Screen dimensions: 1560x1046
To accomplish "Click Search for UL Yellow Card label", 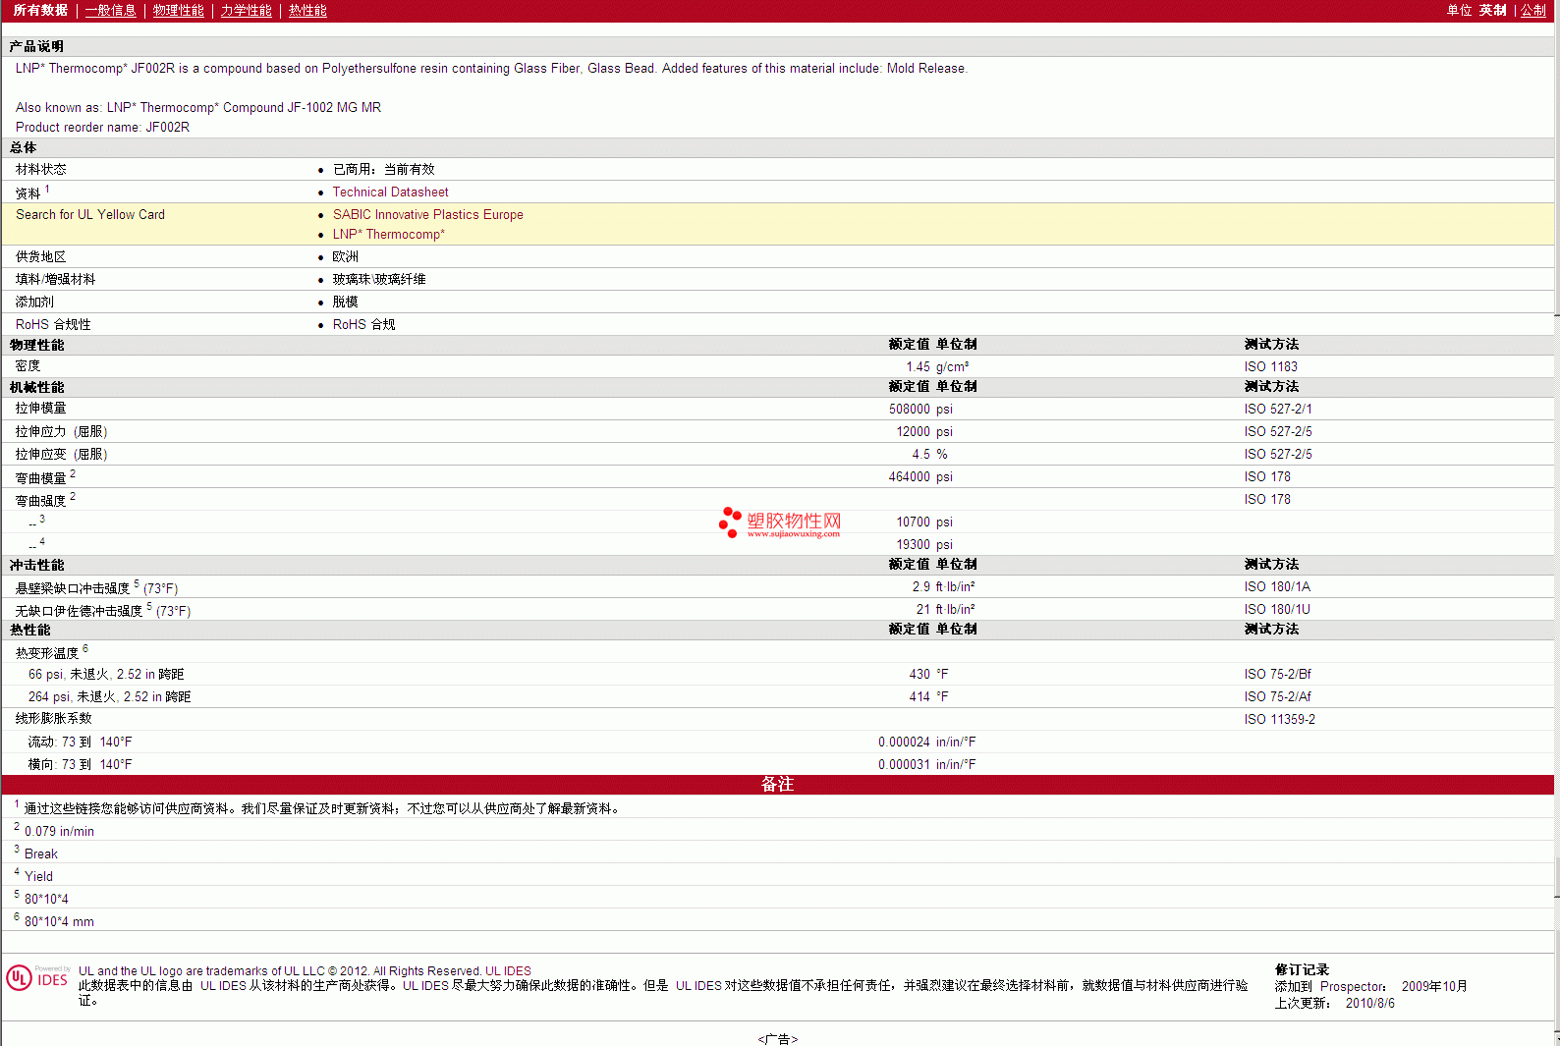I will pyautogui.click(x=90, y=215).
